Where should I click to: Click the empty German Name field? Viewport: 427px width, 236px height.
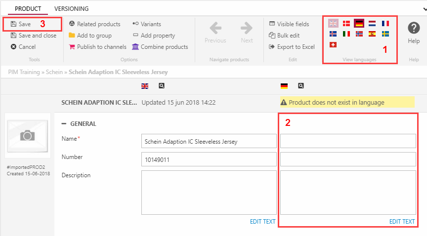(348, 141)
